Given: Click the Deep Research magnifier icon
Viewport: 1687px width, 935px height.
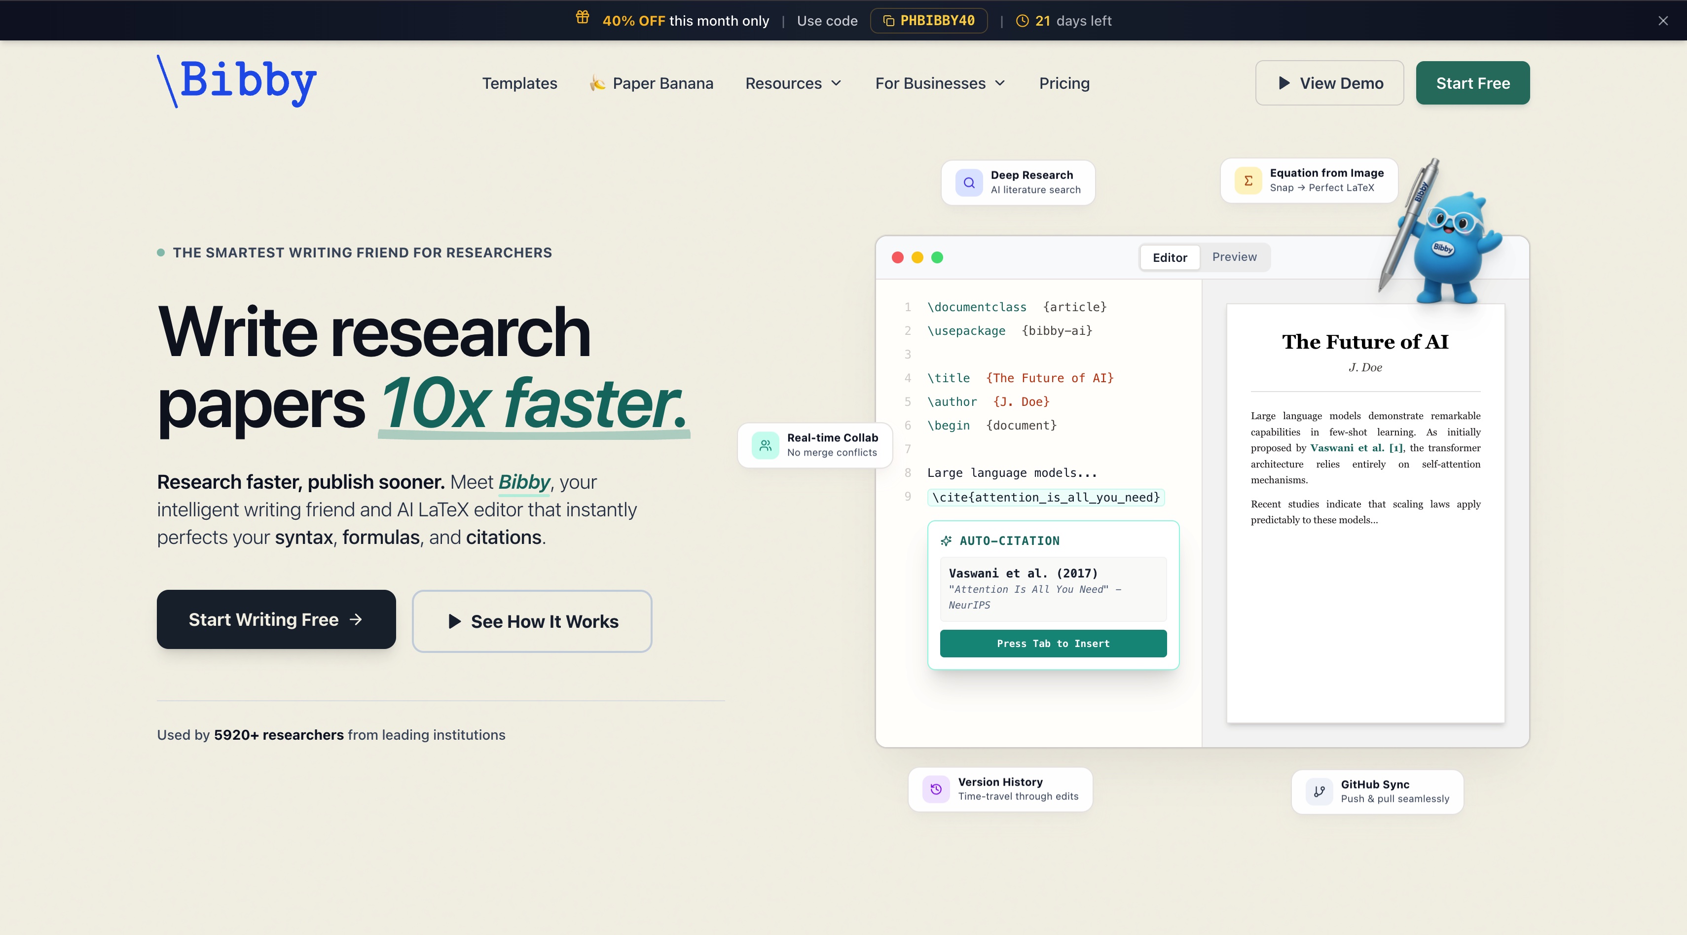Looking at the screenshot, I should click(969, 182).
